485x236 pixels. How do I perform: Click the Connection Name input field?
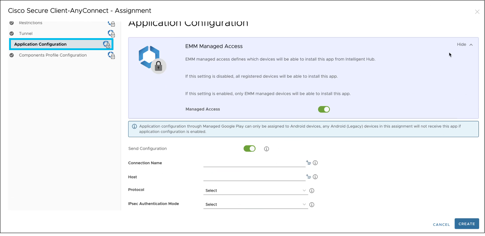click(x=254, y=163)
